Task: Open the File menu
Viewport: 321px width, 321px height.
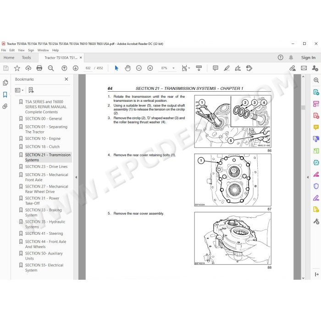Action: 4,50
